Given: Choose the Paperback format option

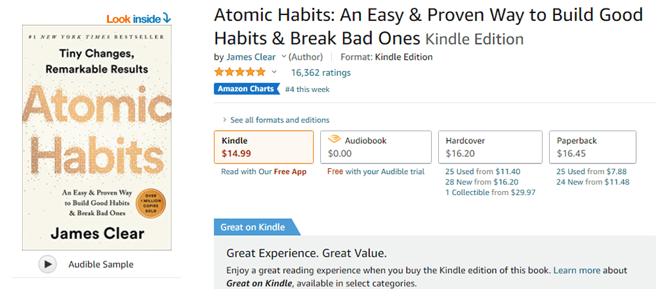Looking at the screenshot, I should pos(592,146).
